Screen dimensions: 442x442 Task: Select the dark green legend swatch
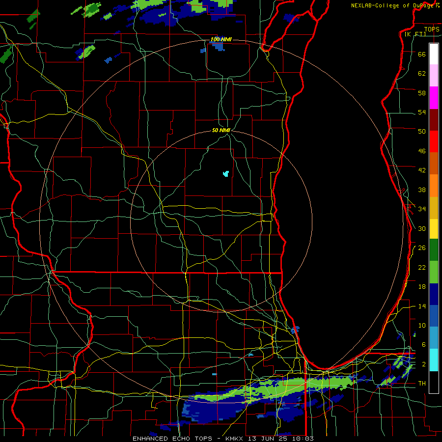coord(434,250)
